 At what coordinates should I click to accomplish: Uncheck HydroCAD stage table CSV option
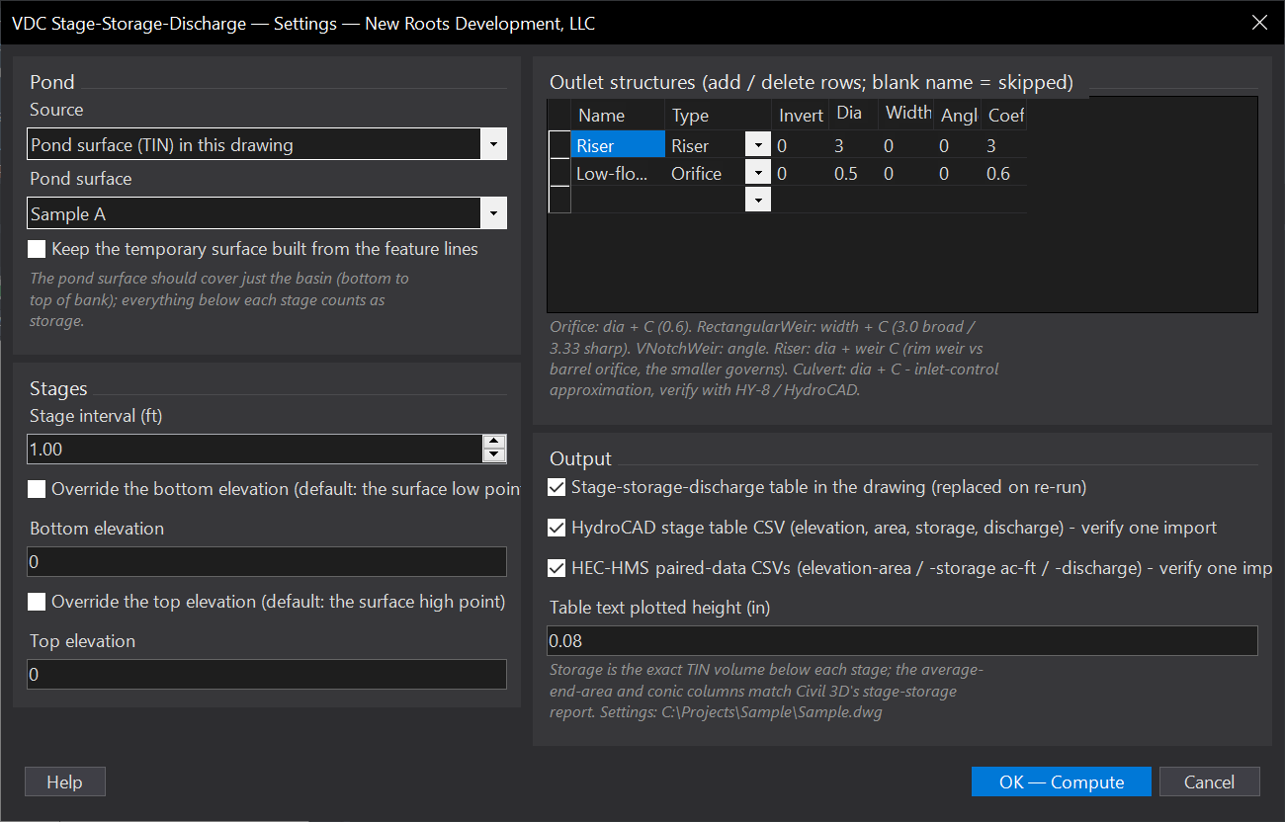coord(557,528)
